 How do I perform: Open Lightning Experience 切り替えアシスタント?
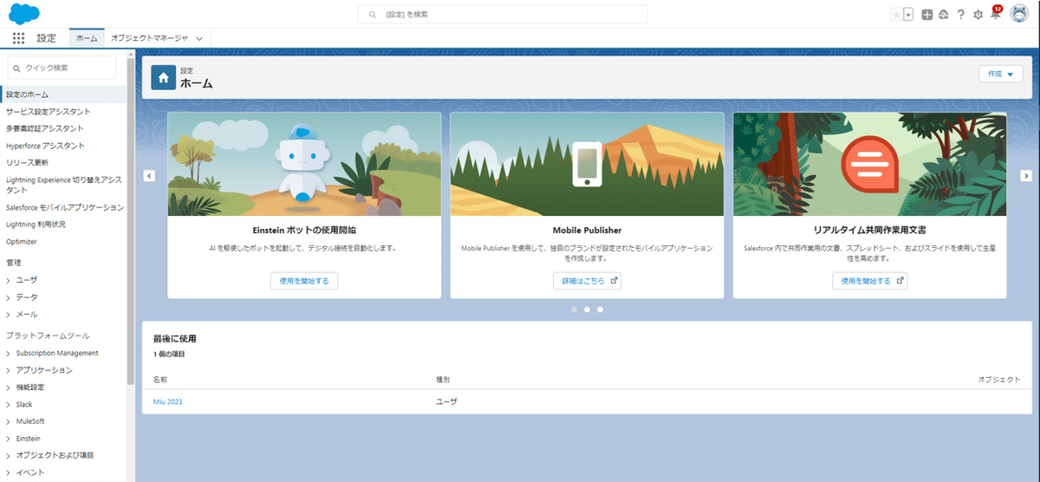coord(64,184)
